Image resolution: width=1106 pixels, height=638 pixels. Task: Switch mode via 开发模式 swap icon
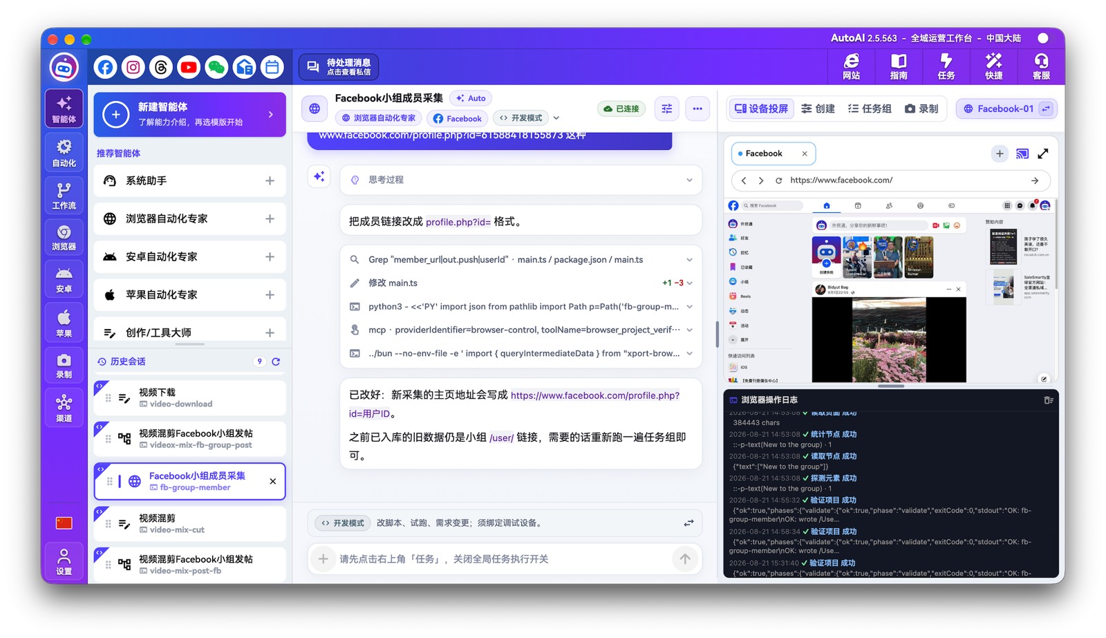[688, 523]
